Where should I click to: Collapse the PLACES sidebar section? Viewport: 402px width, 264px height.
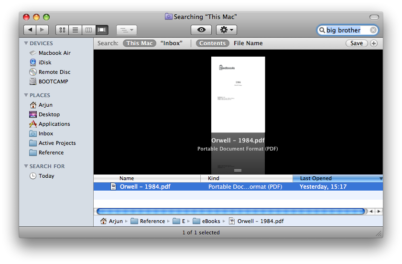click(26, 95)
